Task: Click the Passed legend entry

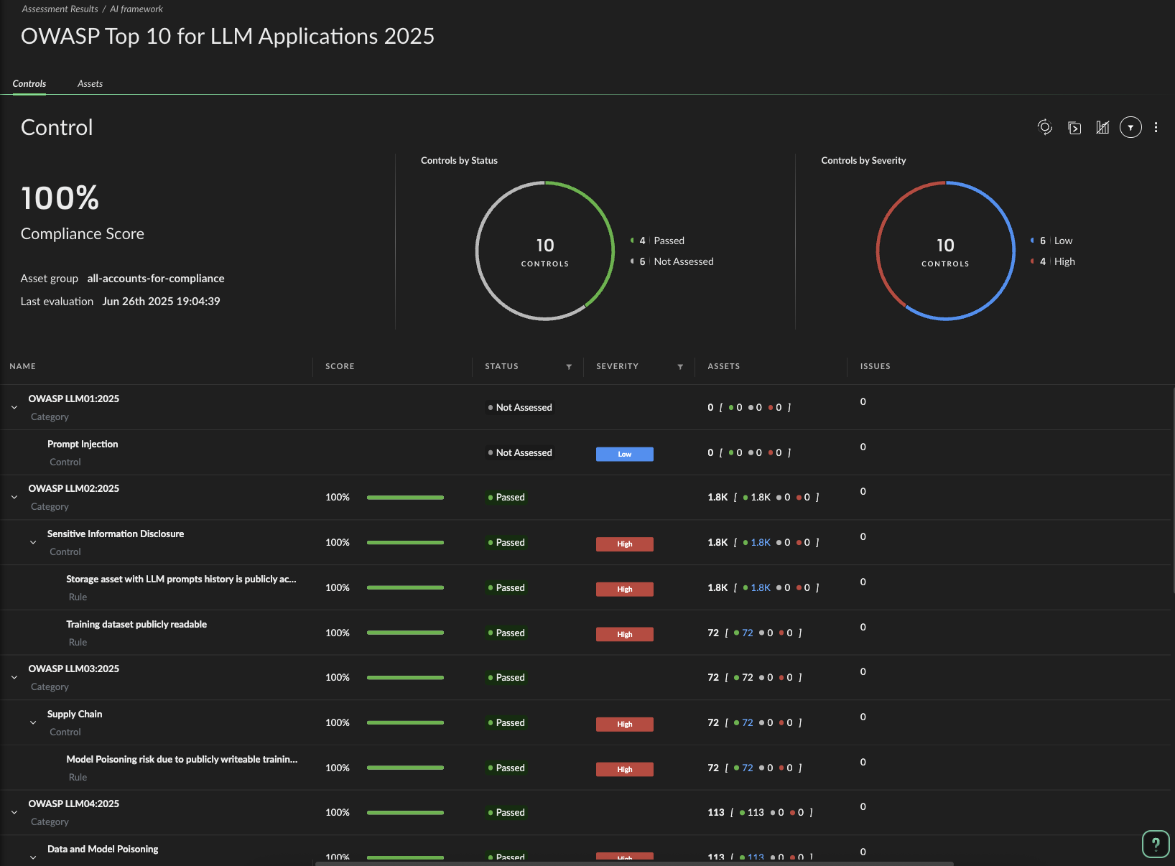Action: point(658,241)
